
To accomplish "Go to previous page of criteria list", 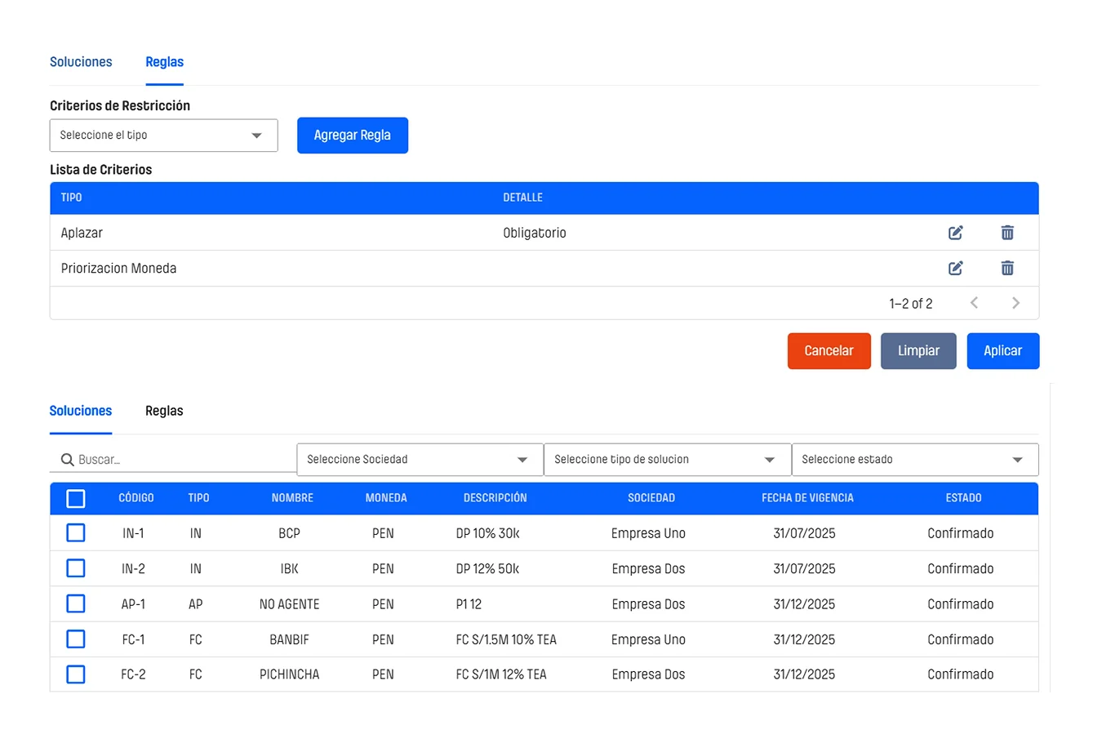I will [x=974, y=303].
